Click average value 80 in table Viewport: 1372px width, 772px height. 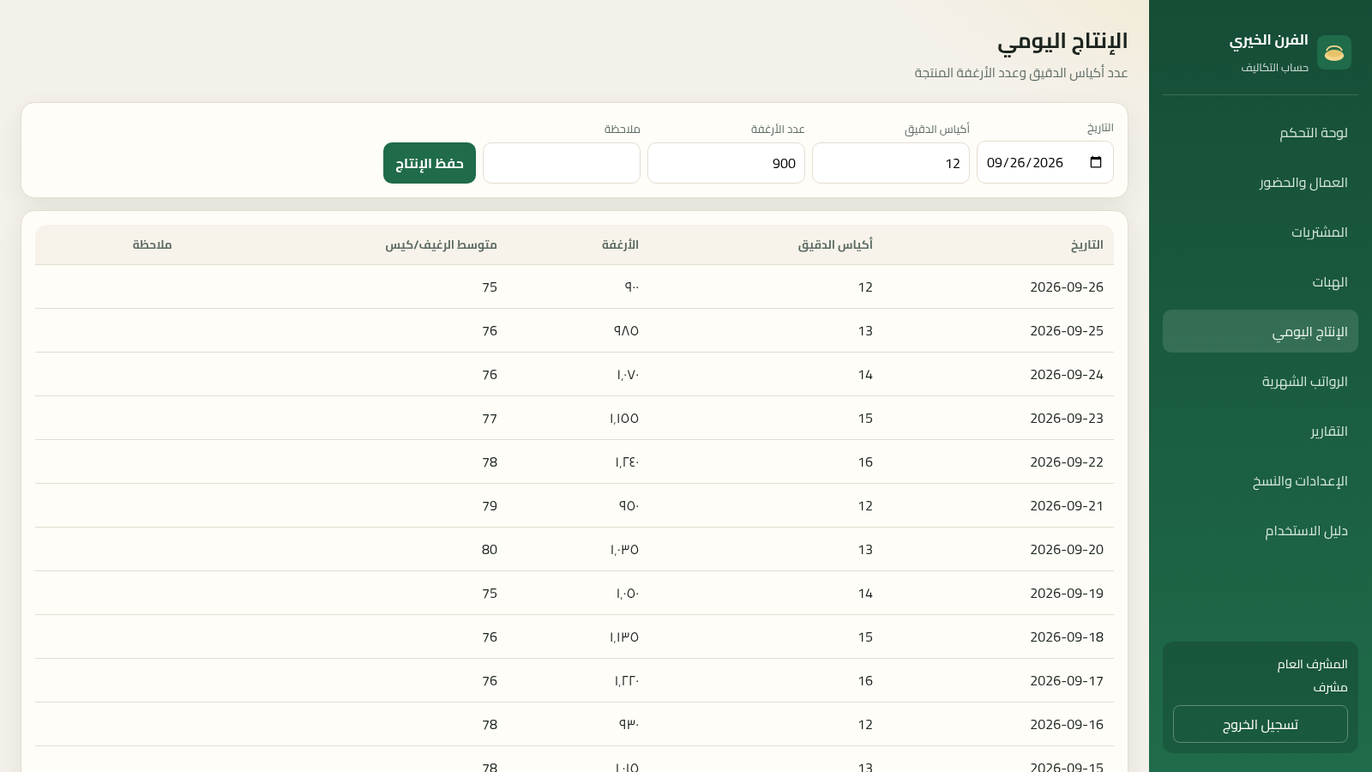[x=490, y=549]
